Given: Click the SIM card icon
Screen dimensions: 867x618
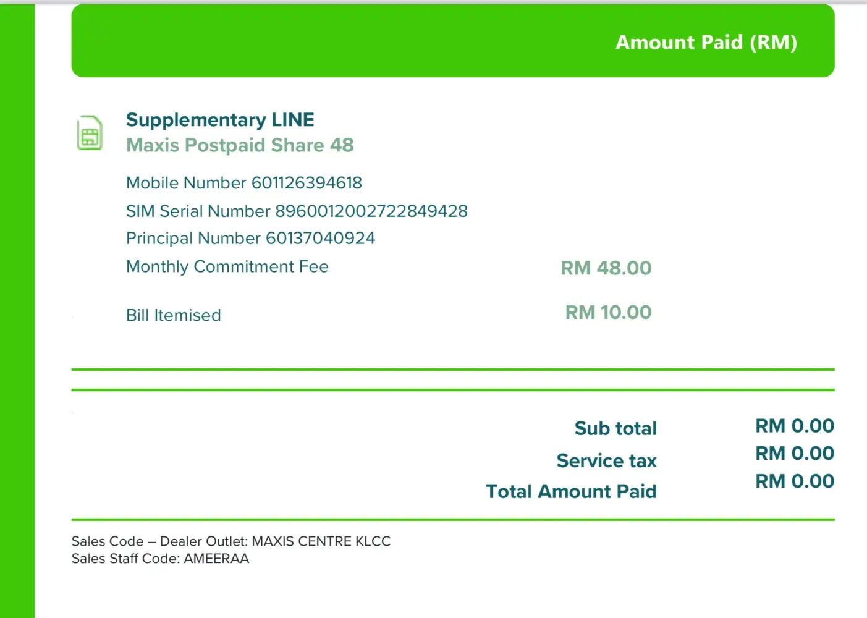Looking at the screenshot, I should [90, 133].
